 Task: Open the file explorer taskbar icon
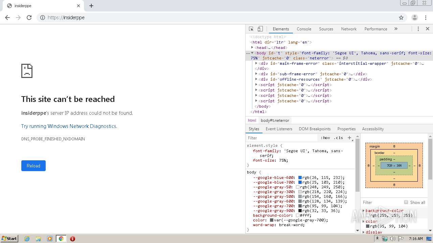(38, 239)
